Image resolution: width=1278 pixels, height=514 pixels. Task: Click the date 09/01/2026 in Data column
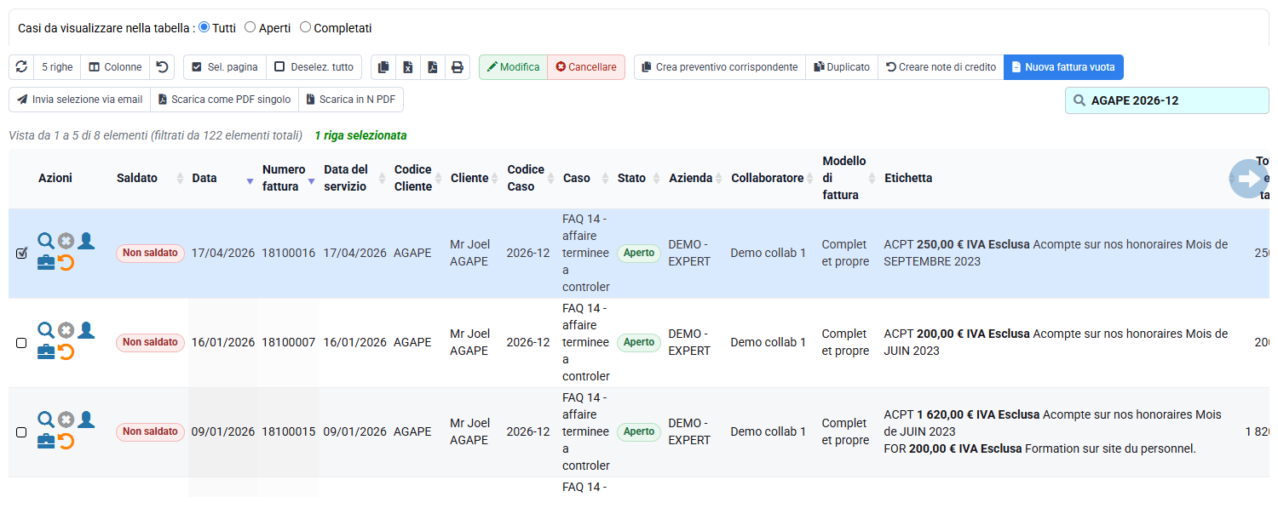tap(223, 431)
